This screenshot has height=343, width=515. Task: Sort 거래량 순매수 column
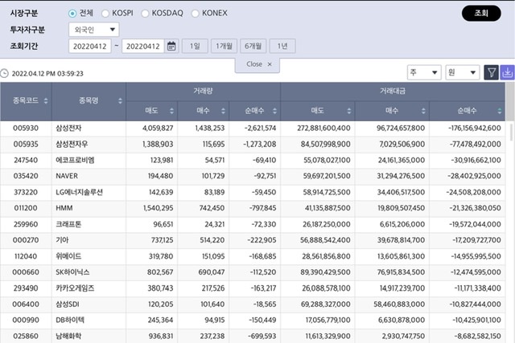[274, 110]
